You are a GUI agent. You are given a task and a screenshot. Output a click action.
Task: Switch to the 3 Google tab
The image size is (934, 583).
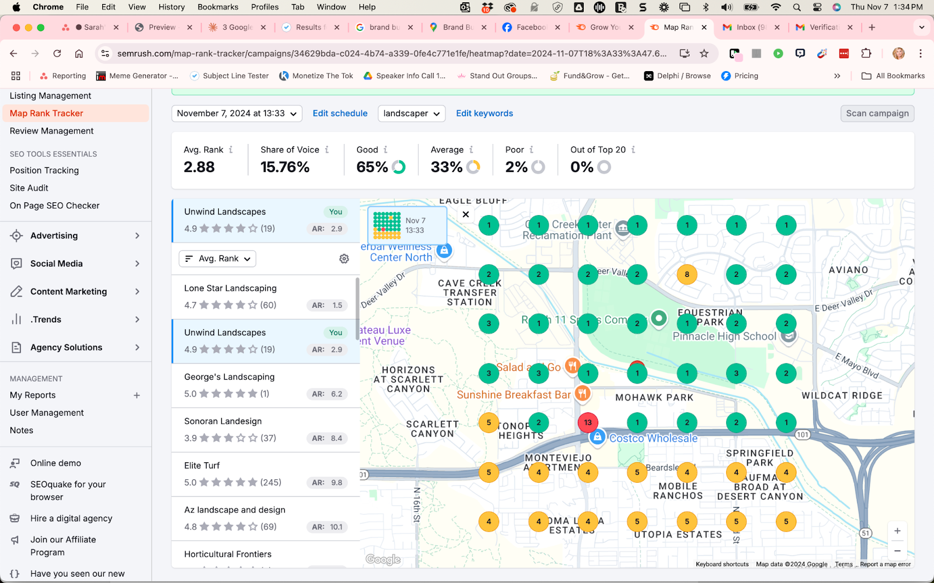pos(237,27)
